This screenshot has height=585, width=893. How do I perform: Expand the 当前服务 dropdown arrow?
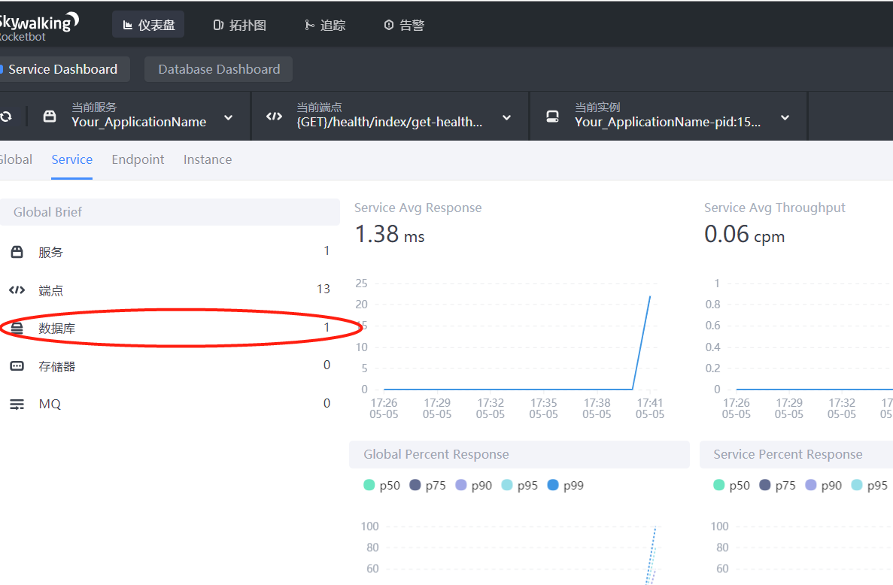pos(229,118)
